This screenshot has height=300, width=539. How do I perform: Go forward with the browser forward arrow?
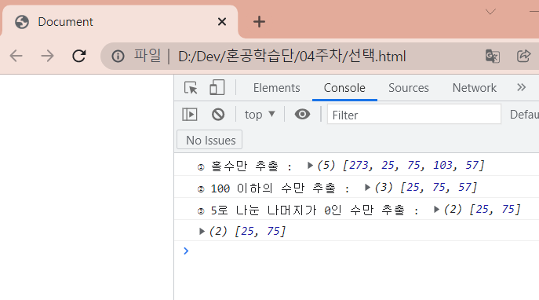47,56
